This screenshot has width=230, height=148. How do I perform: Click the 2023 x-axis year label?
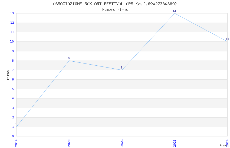[x=175, y=143]
